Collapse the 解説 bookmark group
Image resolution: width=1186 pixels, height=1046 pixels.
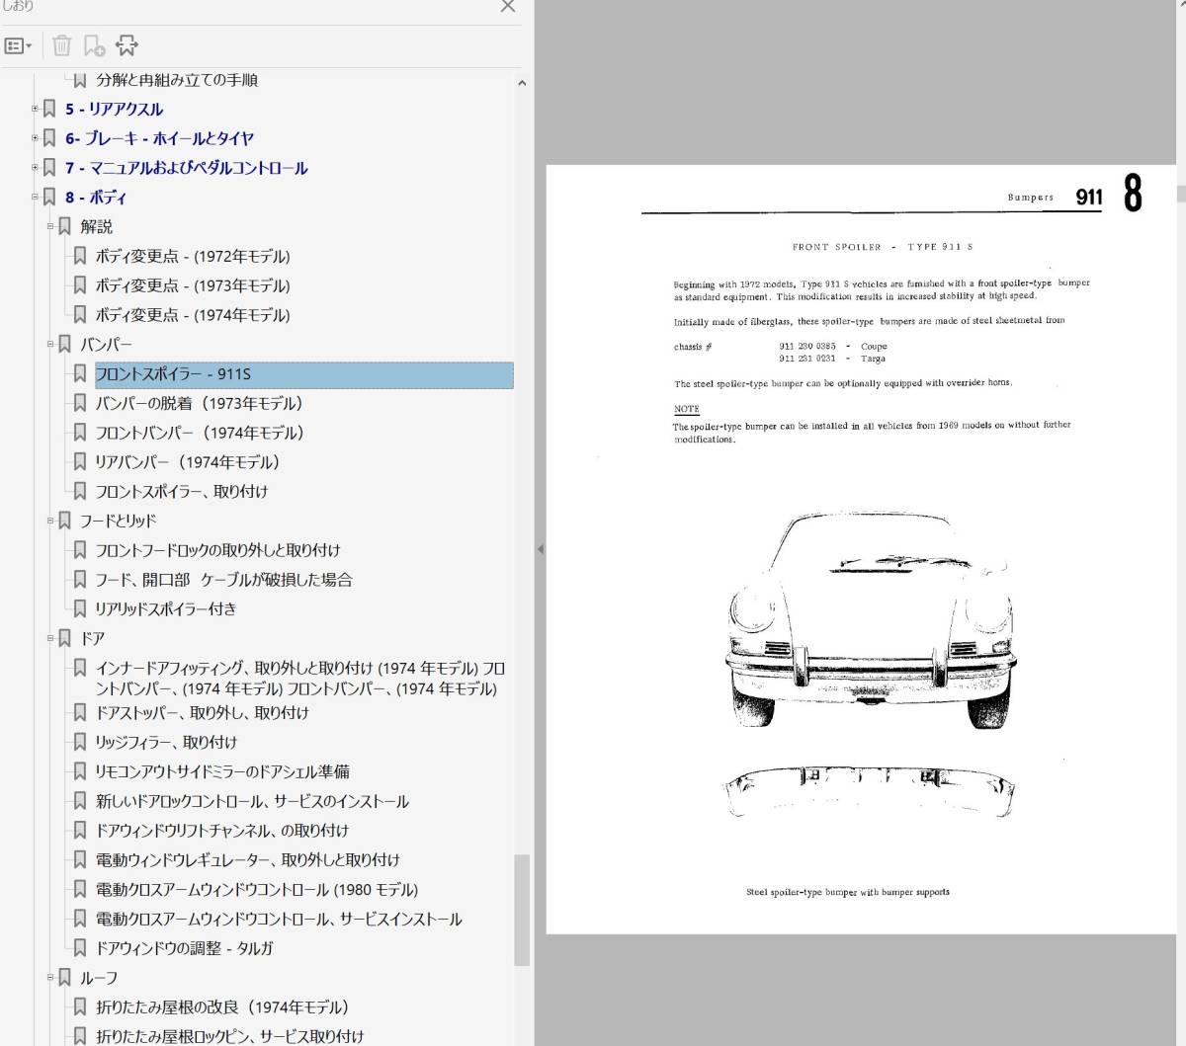[x=50, y=227]
